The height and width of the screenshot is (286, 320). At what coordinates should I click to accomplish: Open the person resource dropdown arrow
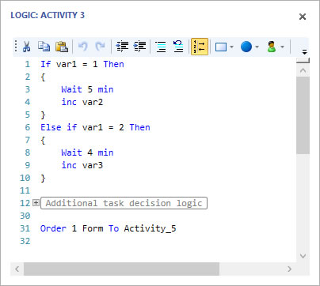pos(282,47)
